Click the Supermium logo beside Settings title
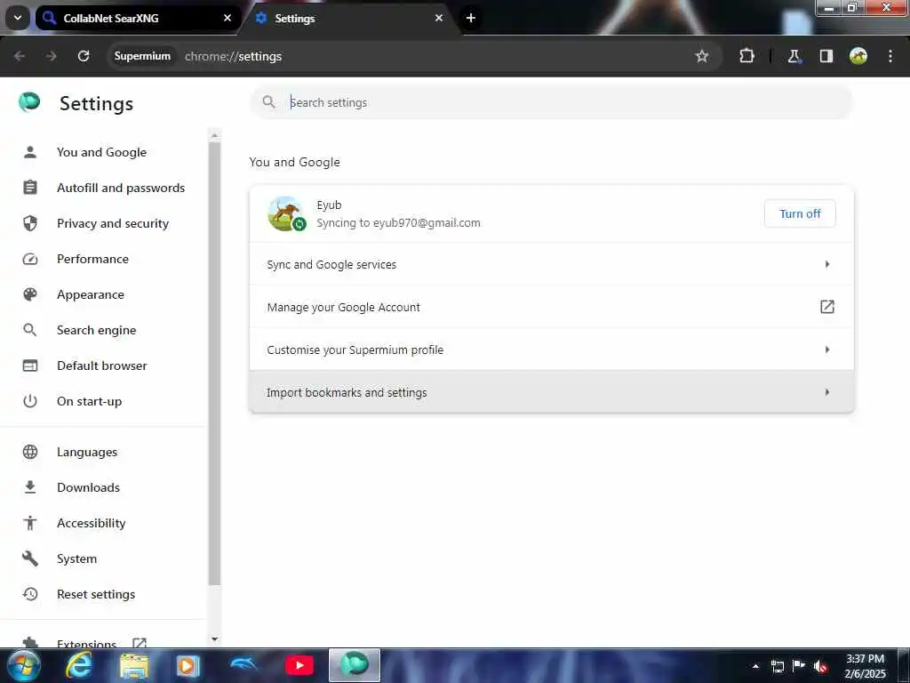The image size is (910, 683). point(29,102)
